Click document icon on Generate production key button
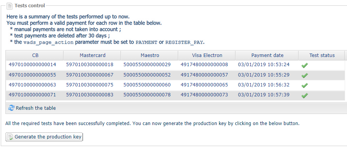This screenshot has width=347, height=148. point(10,137)
